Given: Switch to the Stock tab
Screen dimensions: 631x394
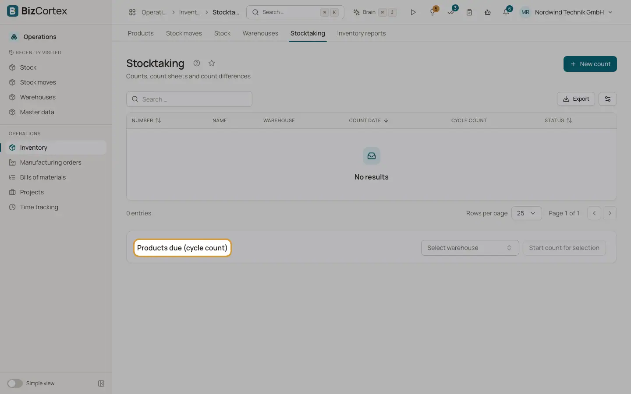Looking at the screenshot, I should 222,33.
